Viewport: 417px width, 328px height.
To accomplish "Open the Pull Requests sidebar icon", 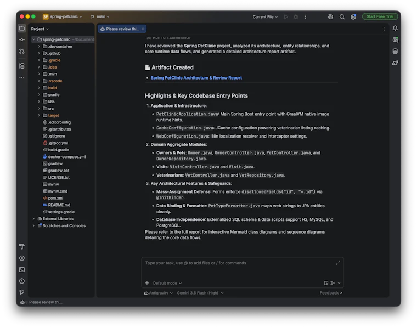I will coord(22,52).
